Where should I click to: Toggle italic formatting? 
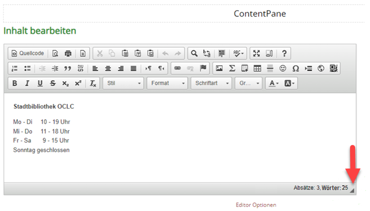click(27, 83)
